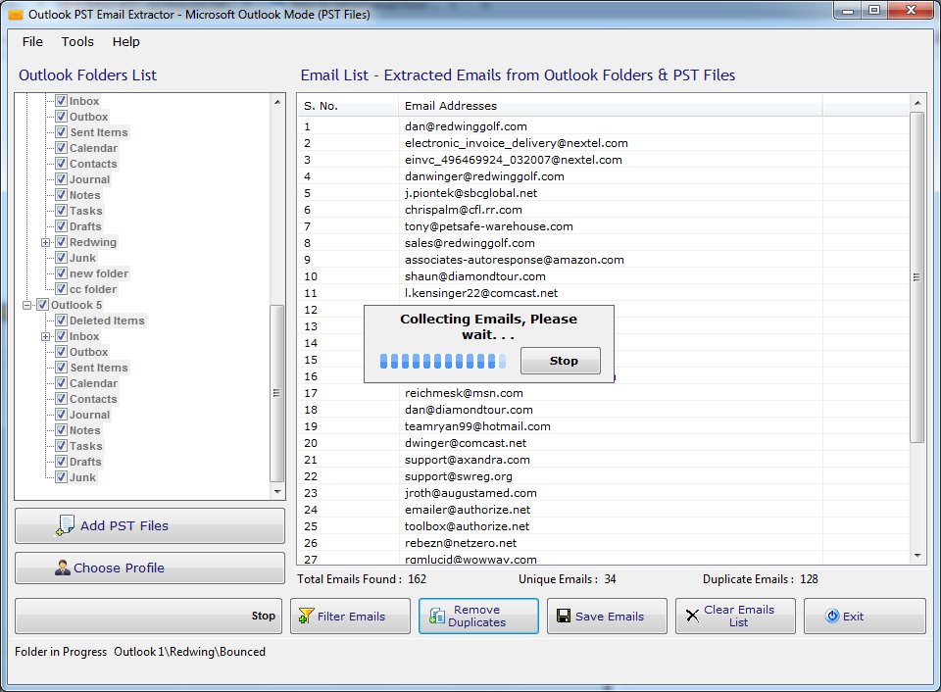This screenshot has width=941, height=692.
Task: Click the X icon on Clear Emails List
Action: 692,616
